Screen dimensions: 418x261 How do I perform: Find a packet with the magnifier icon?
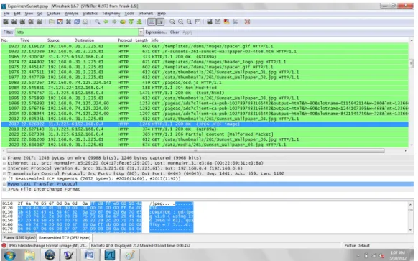(x=98, y=22)
